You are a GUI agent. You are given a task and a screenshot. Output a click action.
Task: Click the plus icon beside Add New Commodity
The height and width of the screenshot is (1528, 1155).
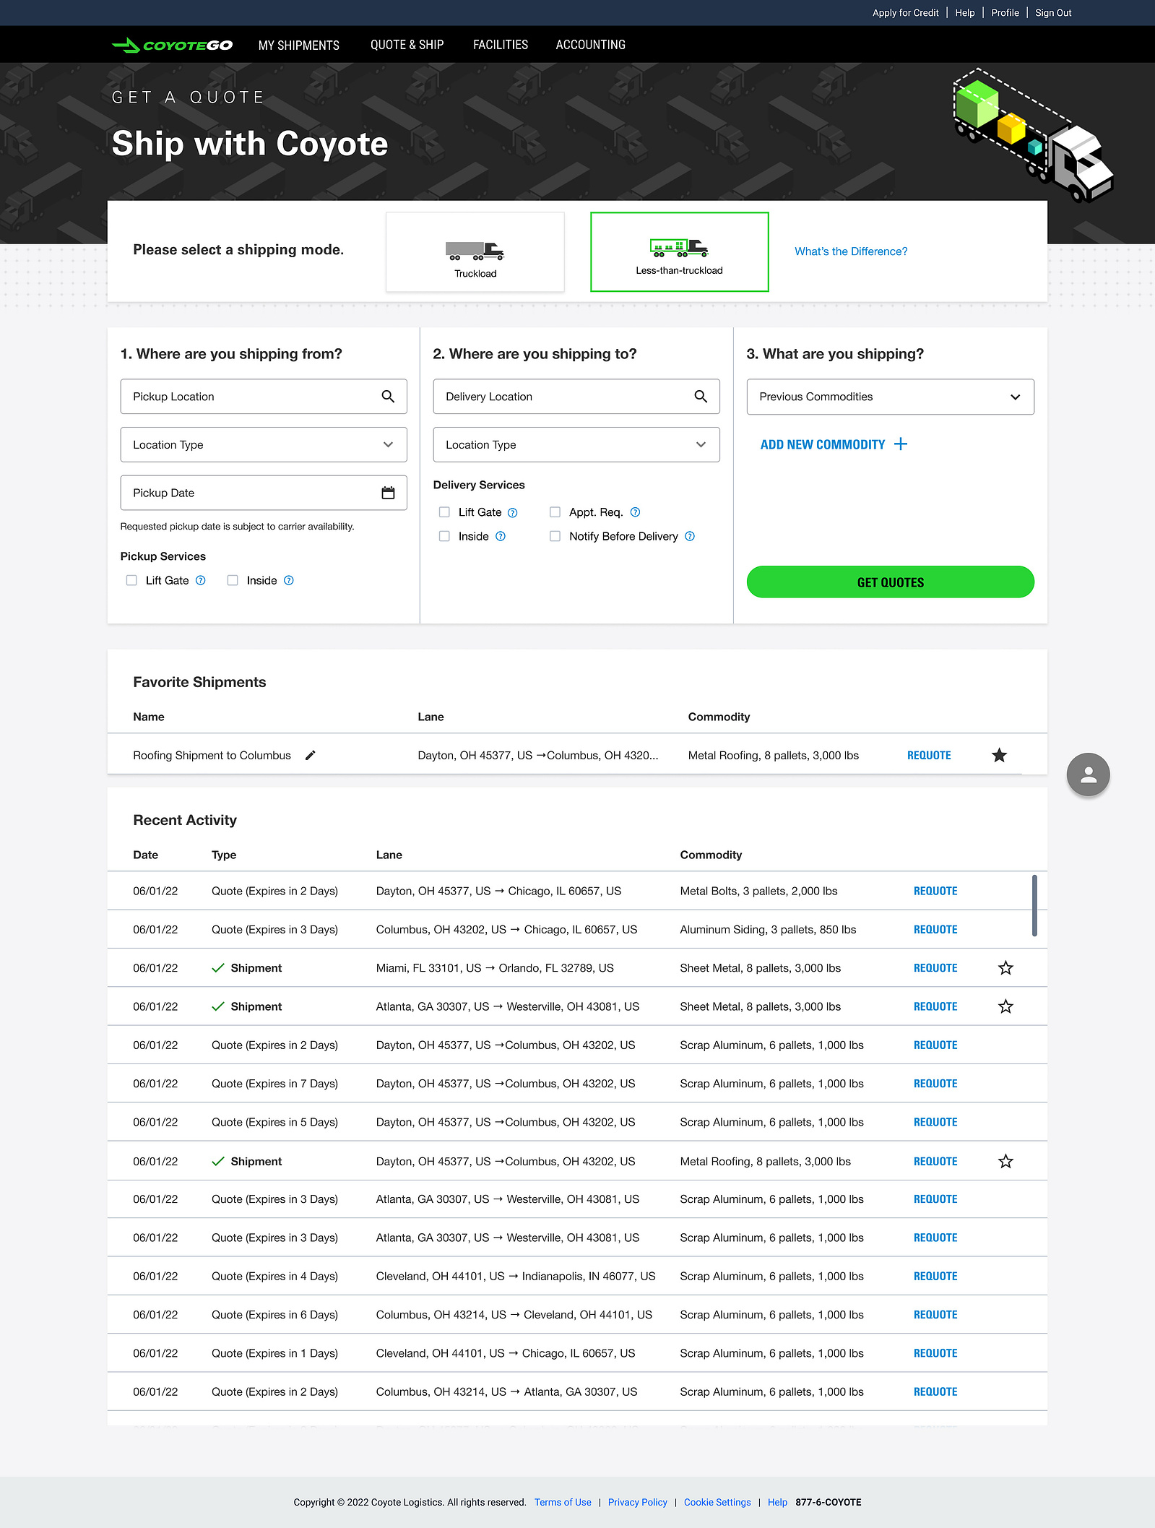click(901, 444)
